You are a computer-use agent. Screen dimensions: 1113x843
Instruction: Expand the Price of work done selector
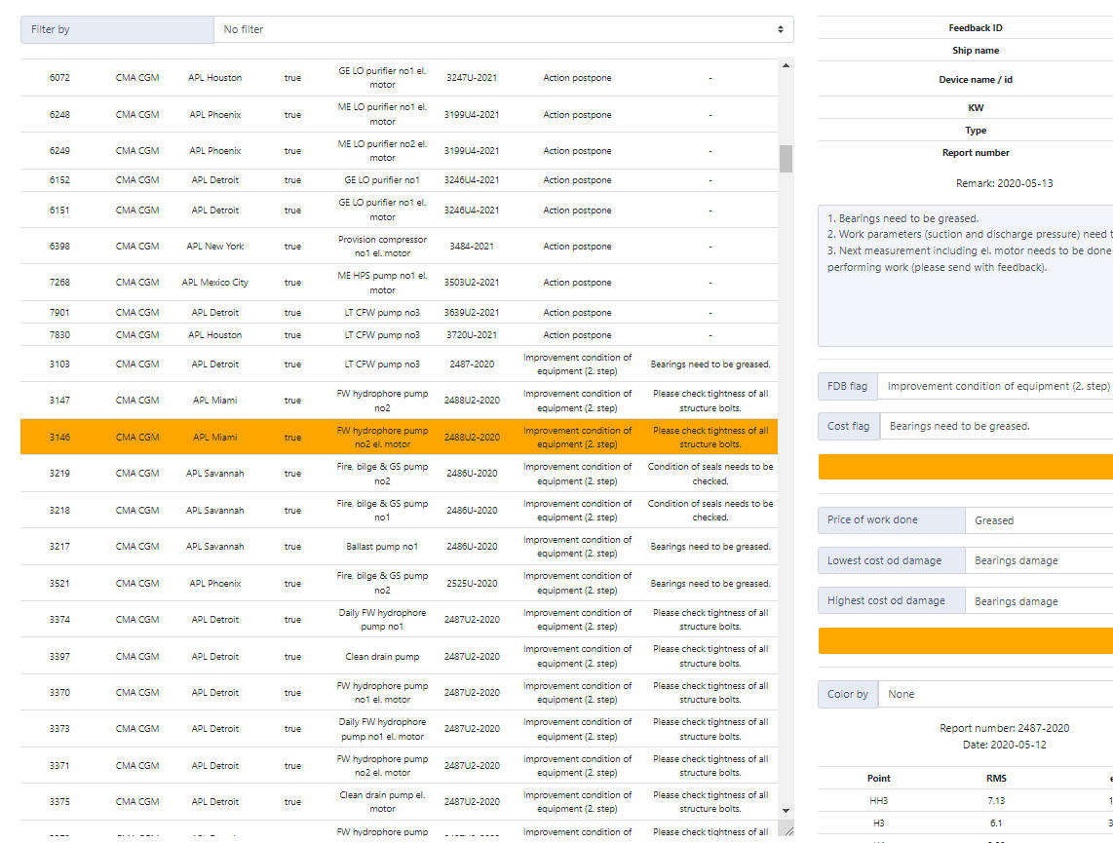1038,520
